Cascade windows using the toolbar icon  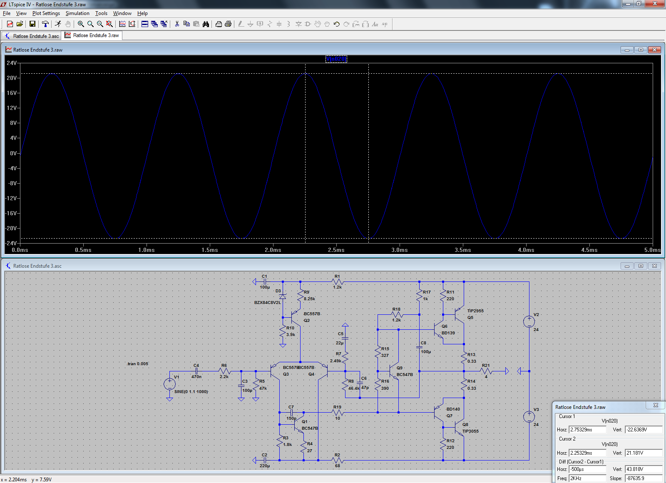click(154, 24)
